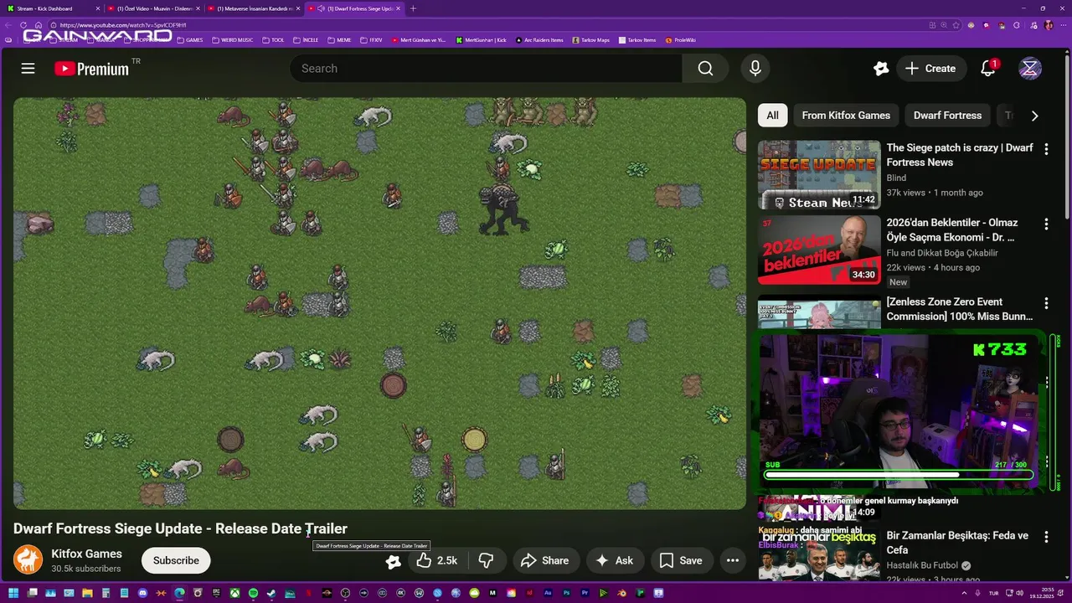Open Epic Games Launcher from taskbar
Screen dimensions: 1072x603
pyautogui.click(x=216, y=593)
